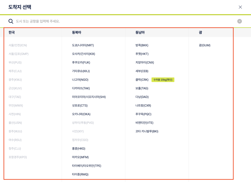251x182 pixels.
Task: Select 타이베이/타오위안(TPE)
Action: pos(87,166)
